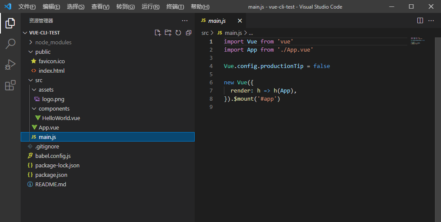Open explorer panel more actions menu
The image size is (441, 222).
coord(185,21)
